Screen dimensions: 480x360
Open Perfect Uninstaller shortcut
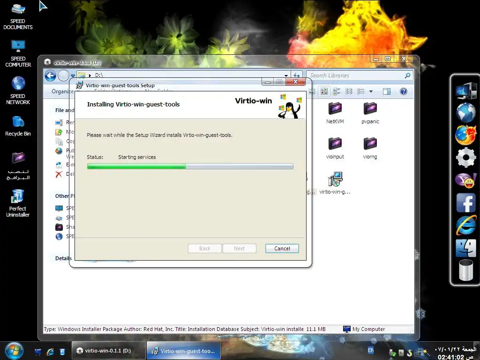pos(18,203)
